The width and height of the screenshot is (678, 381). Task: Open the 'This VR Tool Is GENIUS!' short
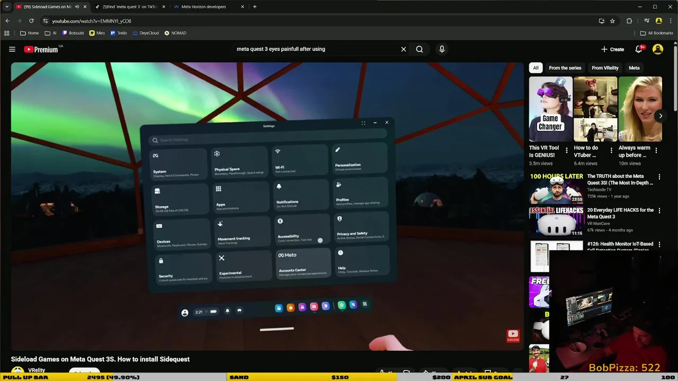[x=550, y=109]
